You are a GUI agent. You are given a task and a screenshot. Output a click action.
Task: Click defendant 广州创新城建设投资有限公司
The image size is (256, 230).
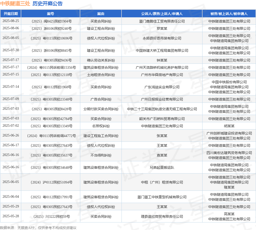(229, 133)
